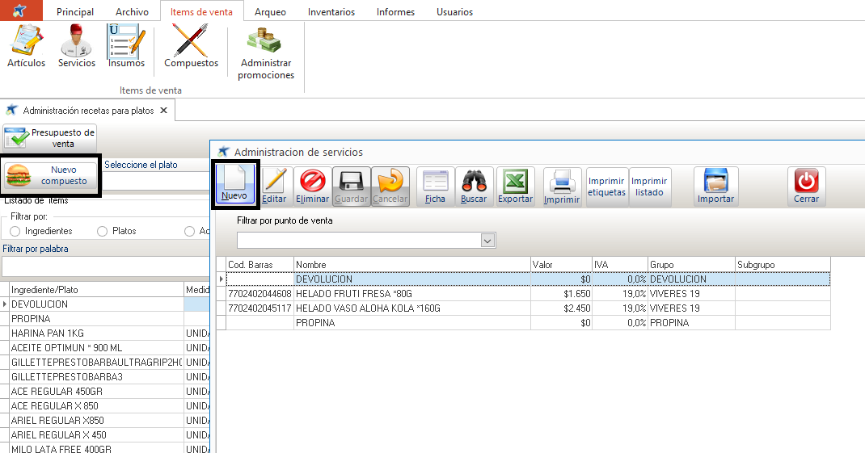Click the Buscar binoculars icon
Viewport: 865px width, 453px height.
(475, 186)
